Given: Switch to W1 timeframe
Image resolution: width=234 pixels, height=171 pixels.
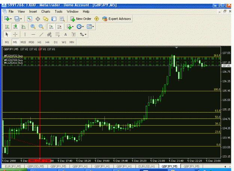Looking at the screenshot, I should 64,42.
